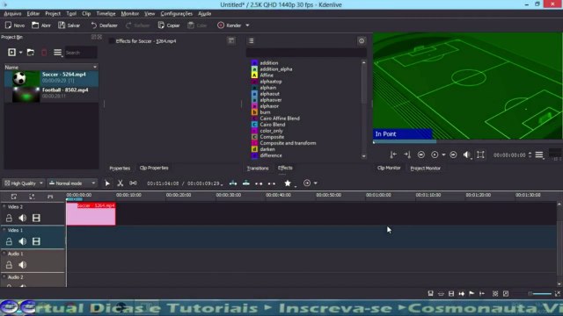Mute audio on the Video 2 track
Screen dimensions: 563x316
click(x=22, y=218)
